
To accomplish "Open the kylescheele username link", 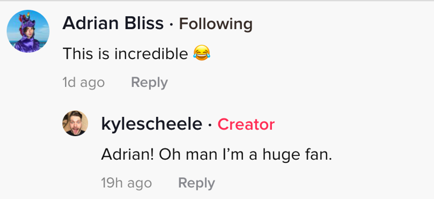I will tap(151, 124).
